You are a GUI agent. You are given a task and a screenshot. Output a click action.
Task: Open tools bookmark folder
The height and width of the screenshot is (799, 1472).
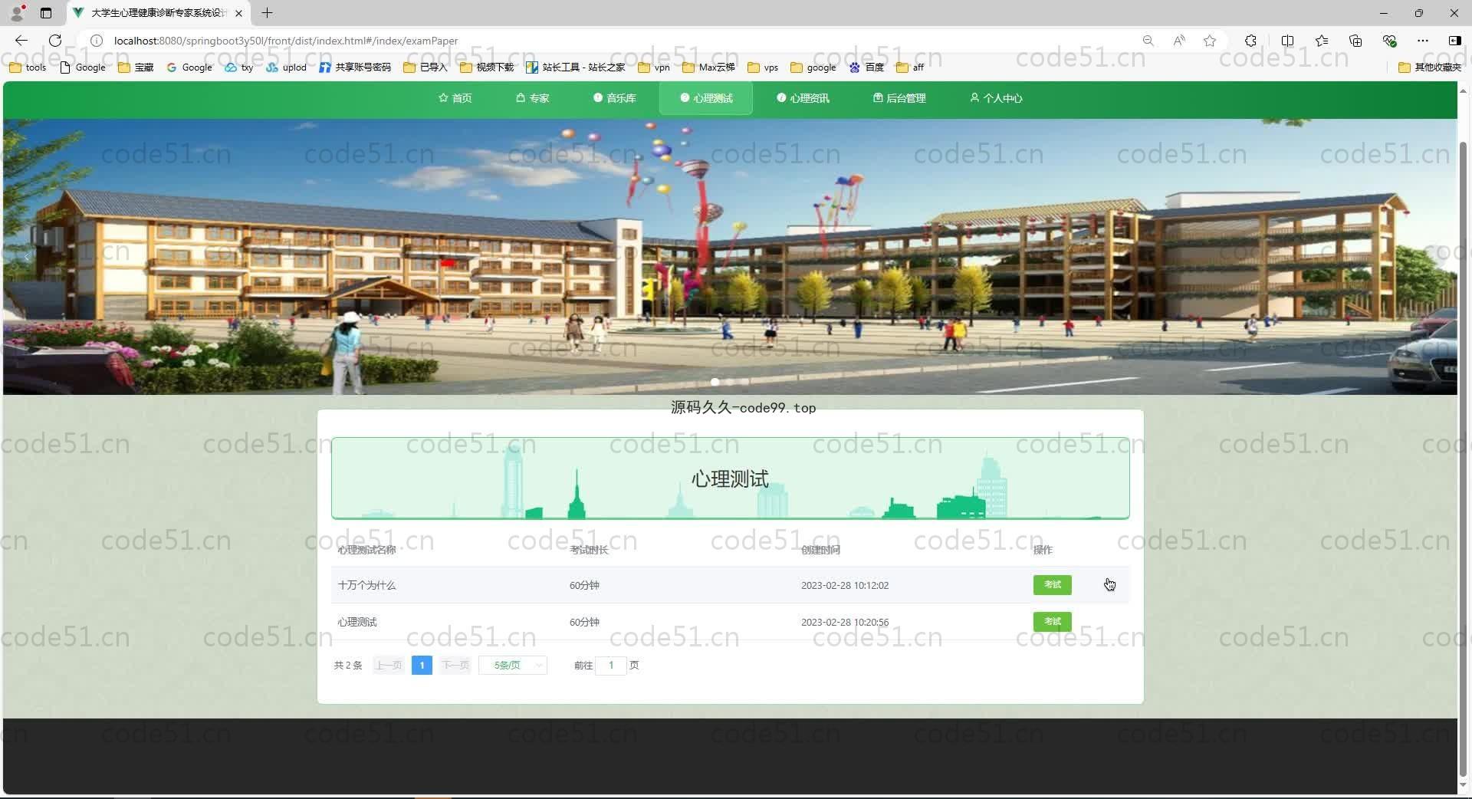pos(28,67)
